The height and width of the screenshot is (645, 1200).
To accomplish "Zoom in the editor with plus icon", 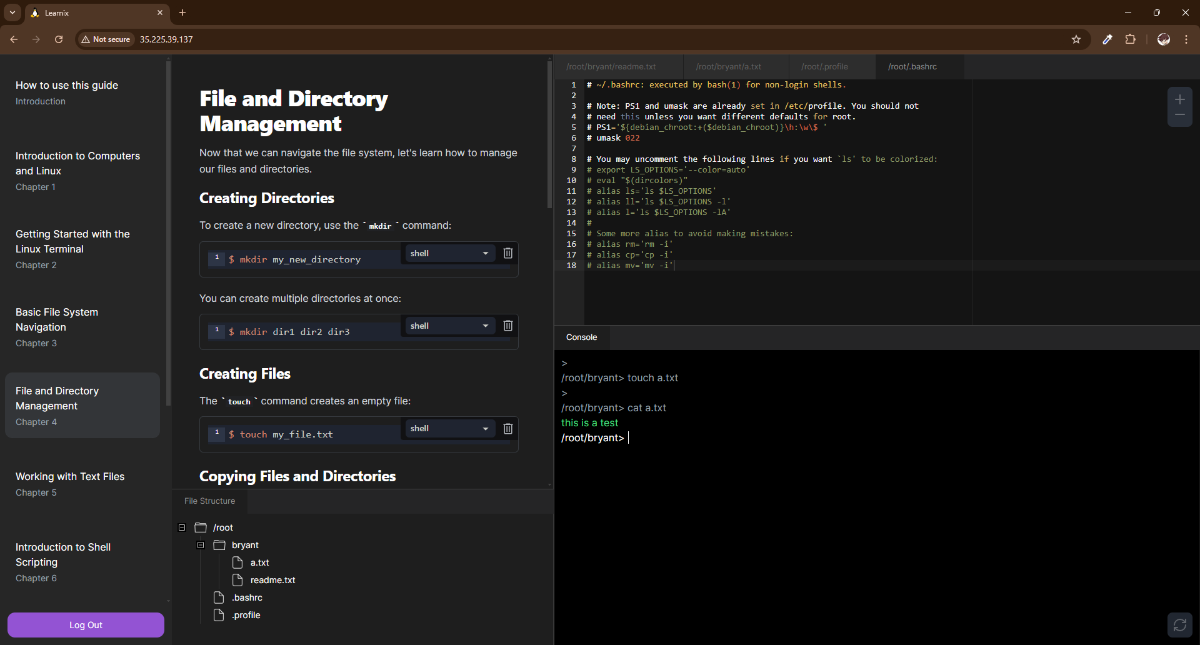I will click(1179, 99).
